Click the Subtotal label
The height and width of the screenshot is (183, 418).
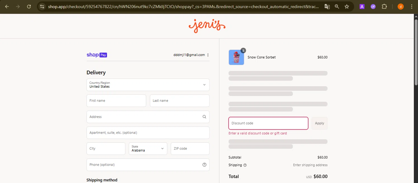(235, 157)
